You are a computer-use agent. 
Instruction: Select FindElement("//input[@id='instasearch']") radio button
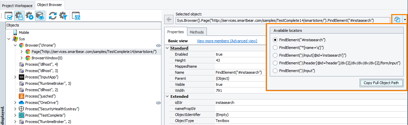[x=275, y=55]
